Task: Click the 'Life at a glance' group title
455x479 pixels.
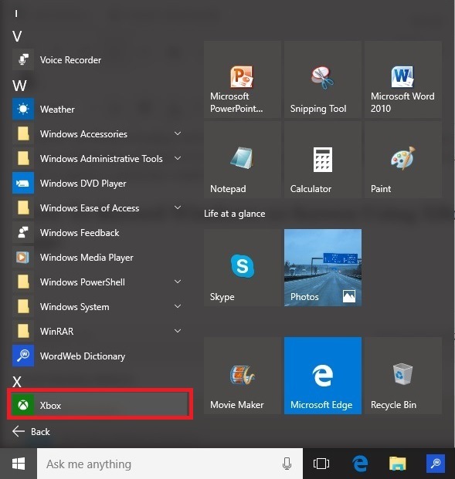Action: click(235, 214)
